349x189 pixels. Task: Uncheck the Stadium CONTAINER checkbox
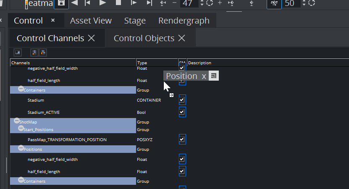[x=182, y=100]
